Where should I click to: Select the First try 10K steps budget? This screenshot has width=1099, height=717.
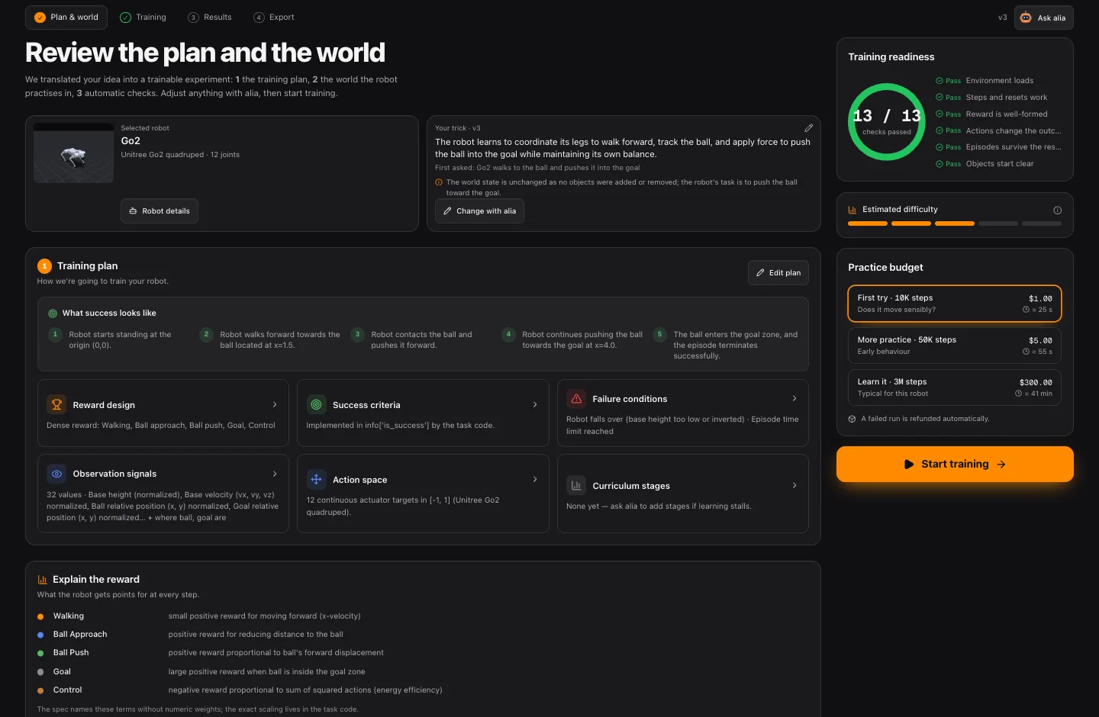tap(955, 304)
